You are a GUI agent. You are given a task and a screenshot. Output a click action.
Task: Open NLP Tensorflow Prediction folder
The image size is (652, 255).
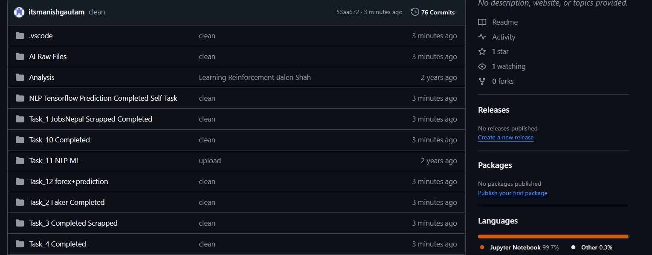(x=103, y=98)
